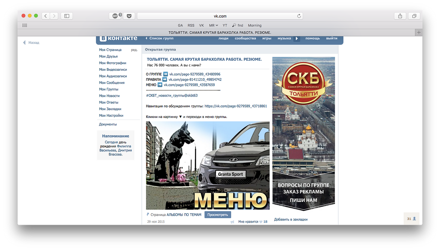Click the blue arrow next to МЕНЮ

pos(160,85)
